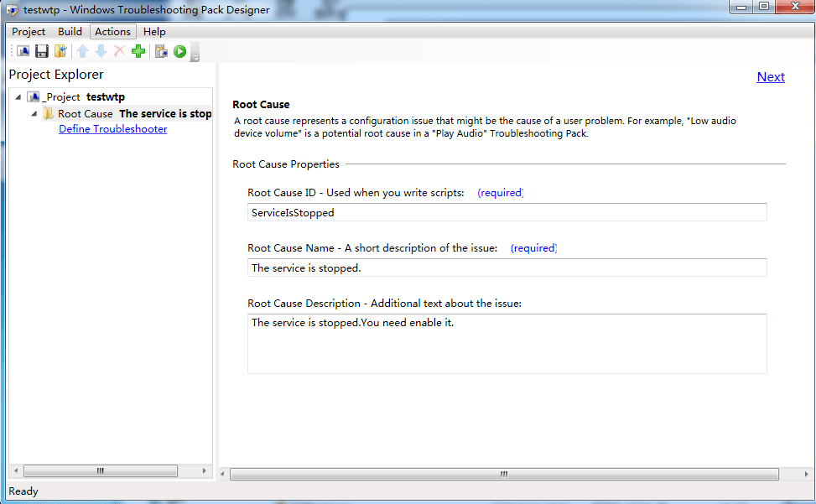Open the Project menu
The height and width of the screenshot is (504, 816).
[29, 32]
